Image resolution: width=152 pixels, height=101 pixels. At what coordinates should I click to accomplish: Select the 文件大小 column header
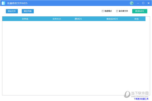(57, 19)
